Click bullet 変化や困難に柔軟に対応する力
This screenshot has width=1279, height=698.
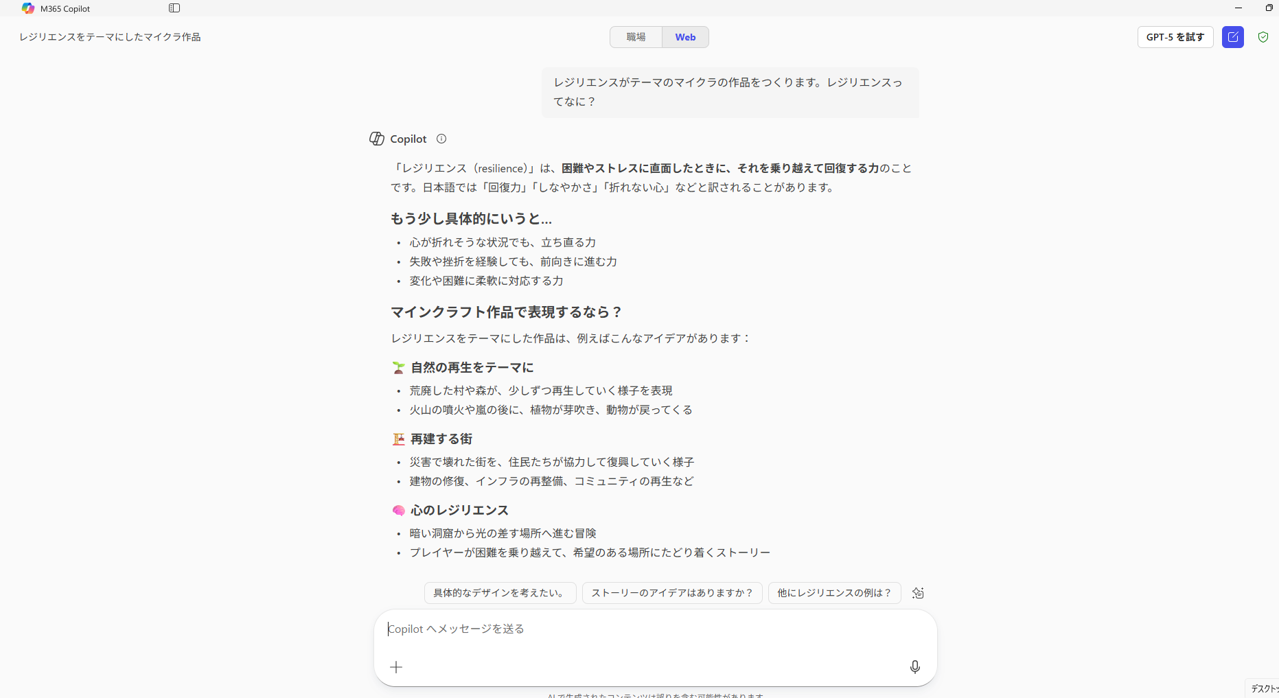[486, 281]
